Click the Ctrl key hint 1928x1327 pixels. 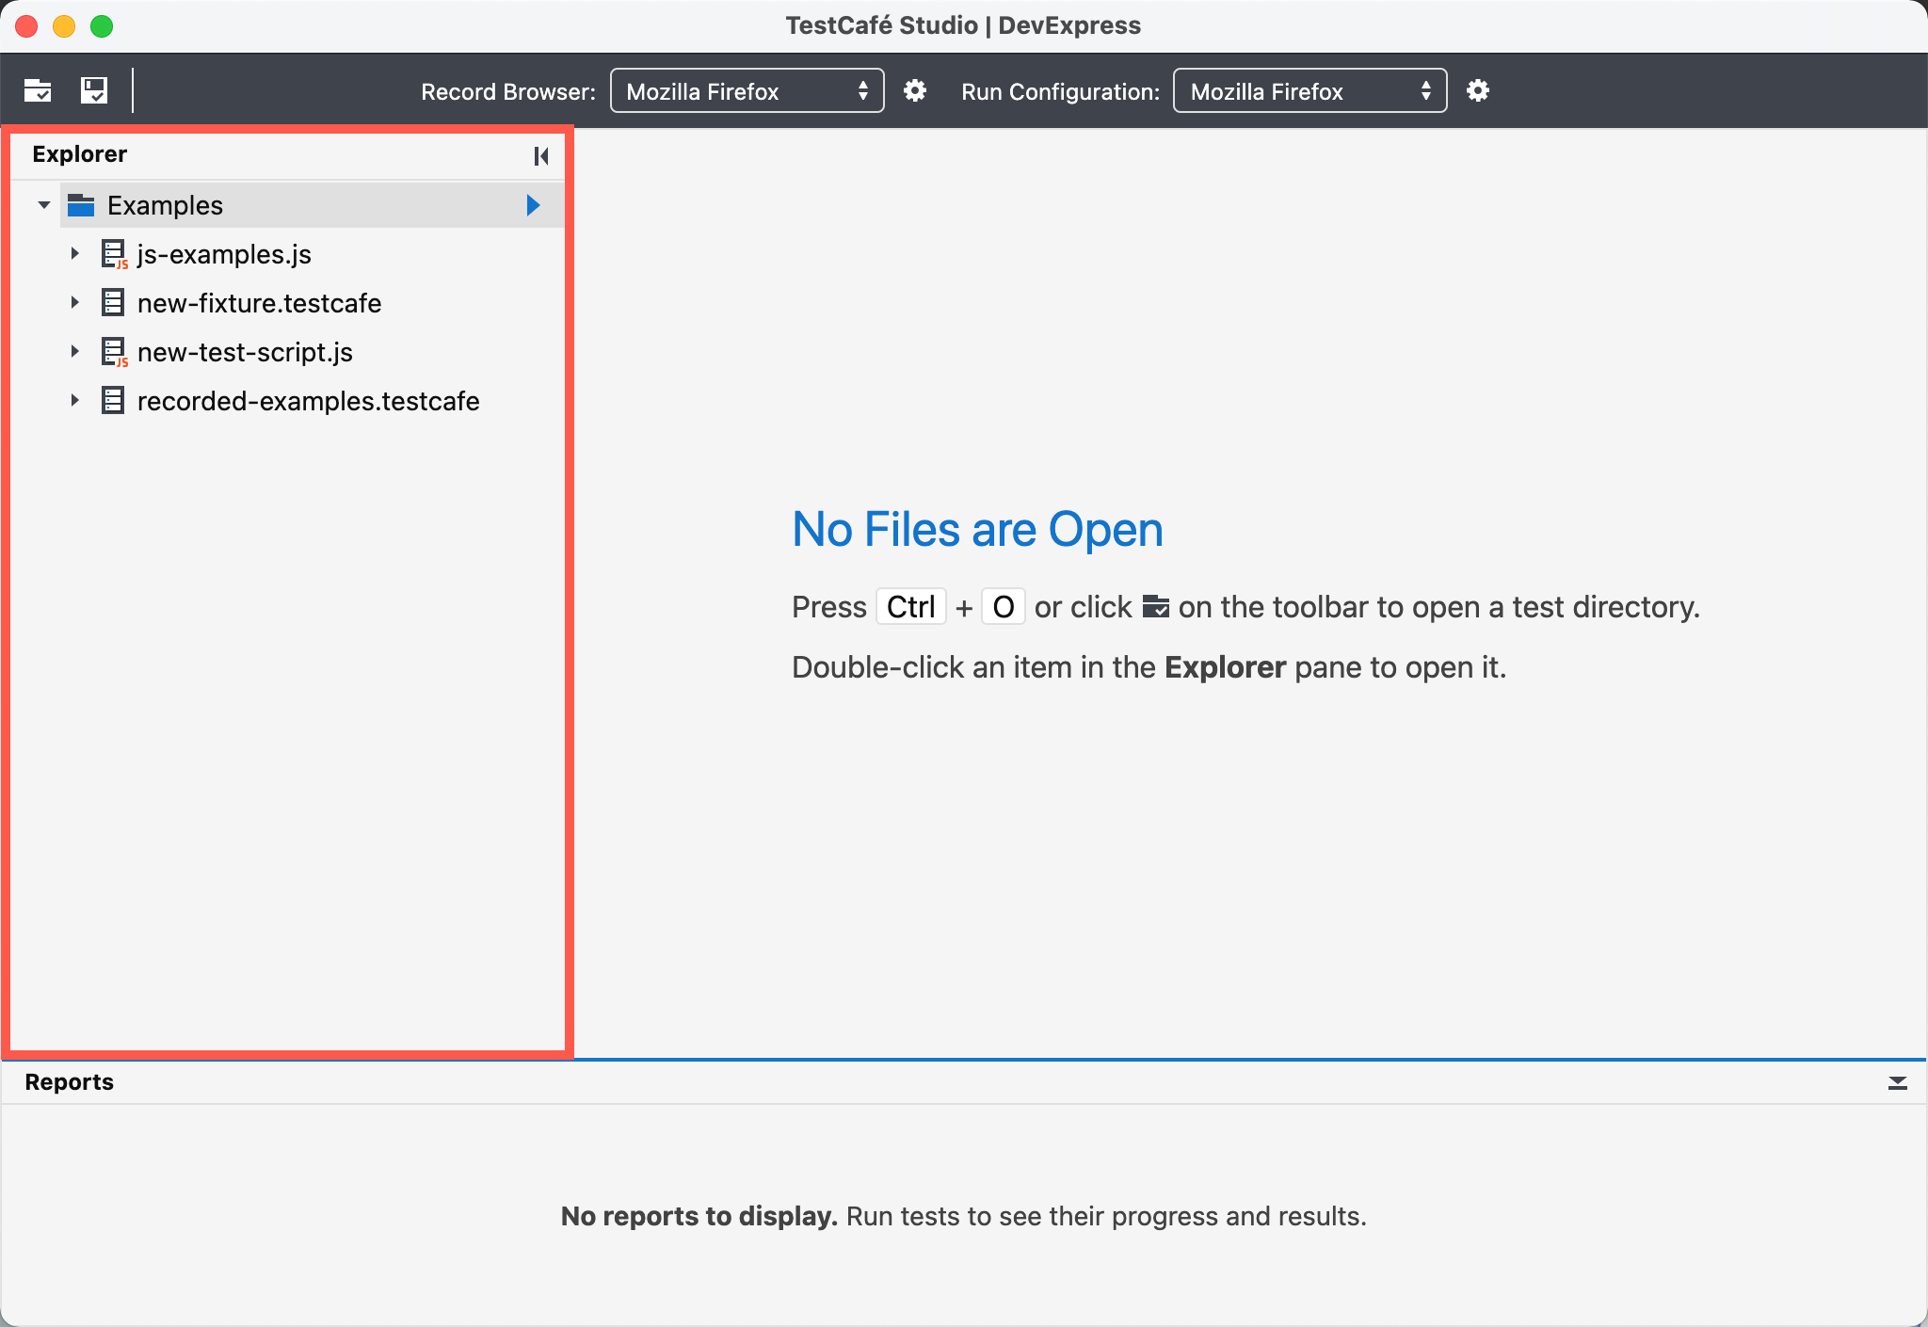[910, 607]
